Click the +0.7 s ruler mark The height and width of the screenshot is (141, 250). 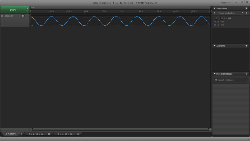158,11
